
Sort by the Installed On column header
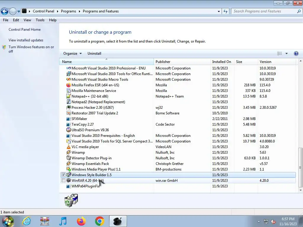tap(222, 61)
